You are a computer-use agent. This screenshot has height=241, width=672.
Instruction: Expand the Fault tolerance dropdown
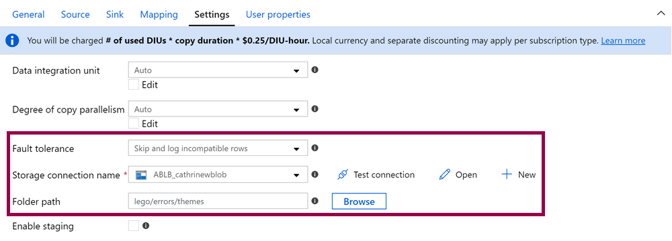point(218,148)
